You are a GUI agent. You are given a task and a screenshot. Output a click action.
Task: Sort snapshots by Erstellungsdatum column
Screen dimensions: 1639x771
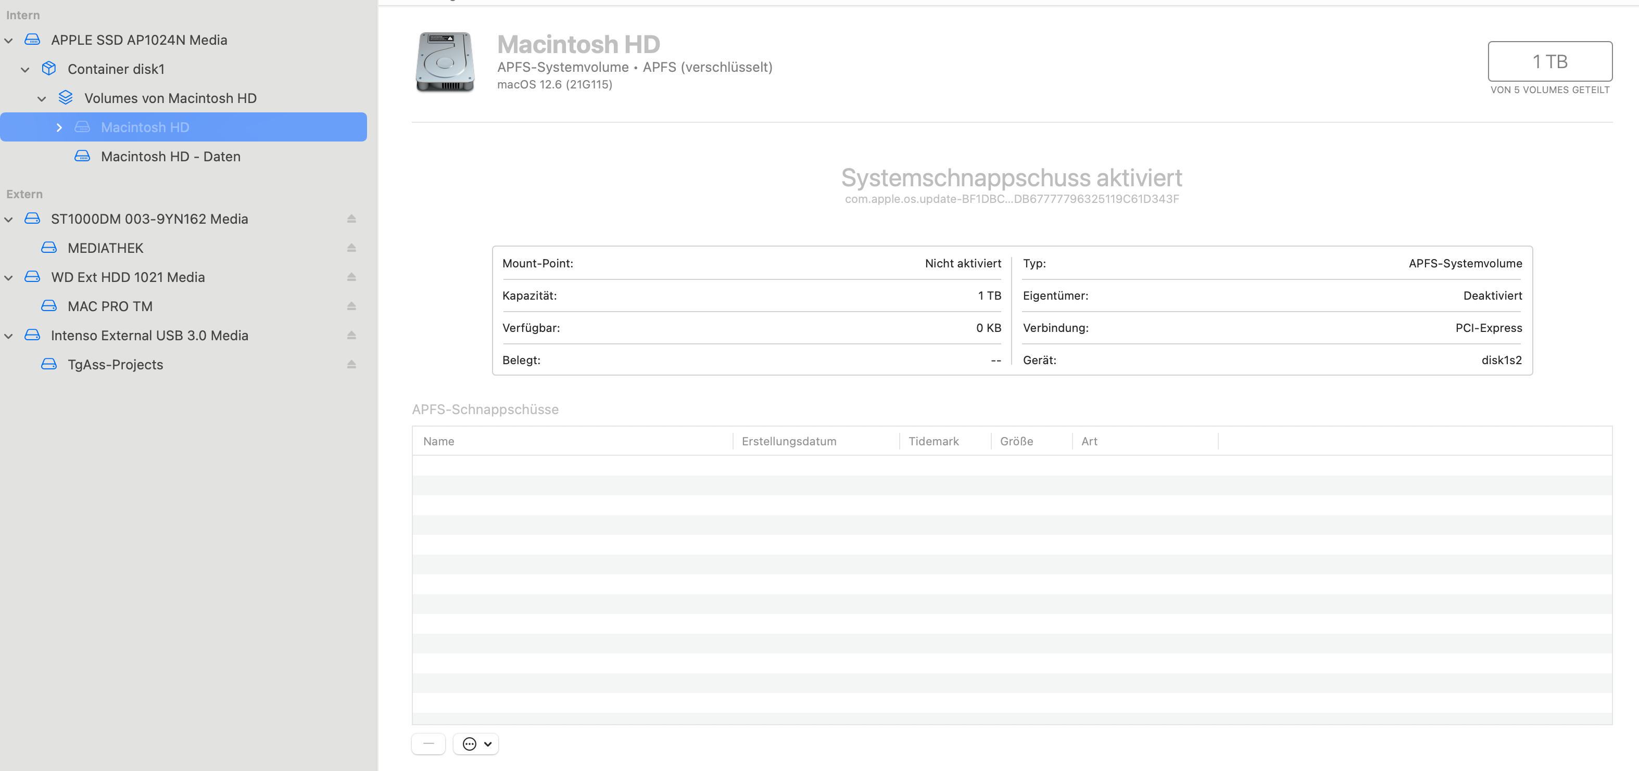click(789, 441)
